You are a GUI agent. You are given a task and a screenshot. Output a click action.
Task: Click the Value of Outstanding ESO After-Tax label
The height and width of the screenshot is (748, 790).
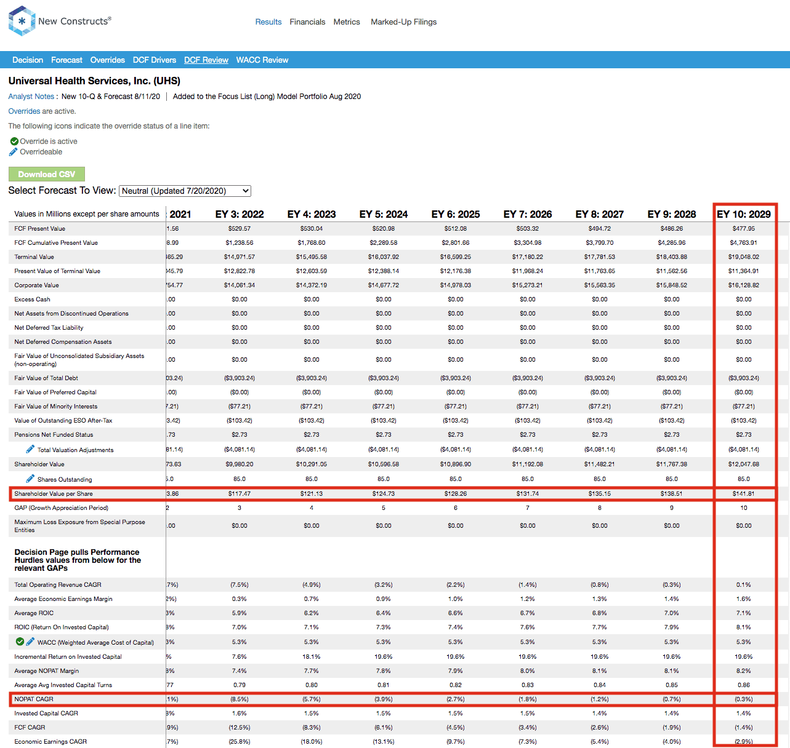63,421
